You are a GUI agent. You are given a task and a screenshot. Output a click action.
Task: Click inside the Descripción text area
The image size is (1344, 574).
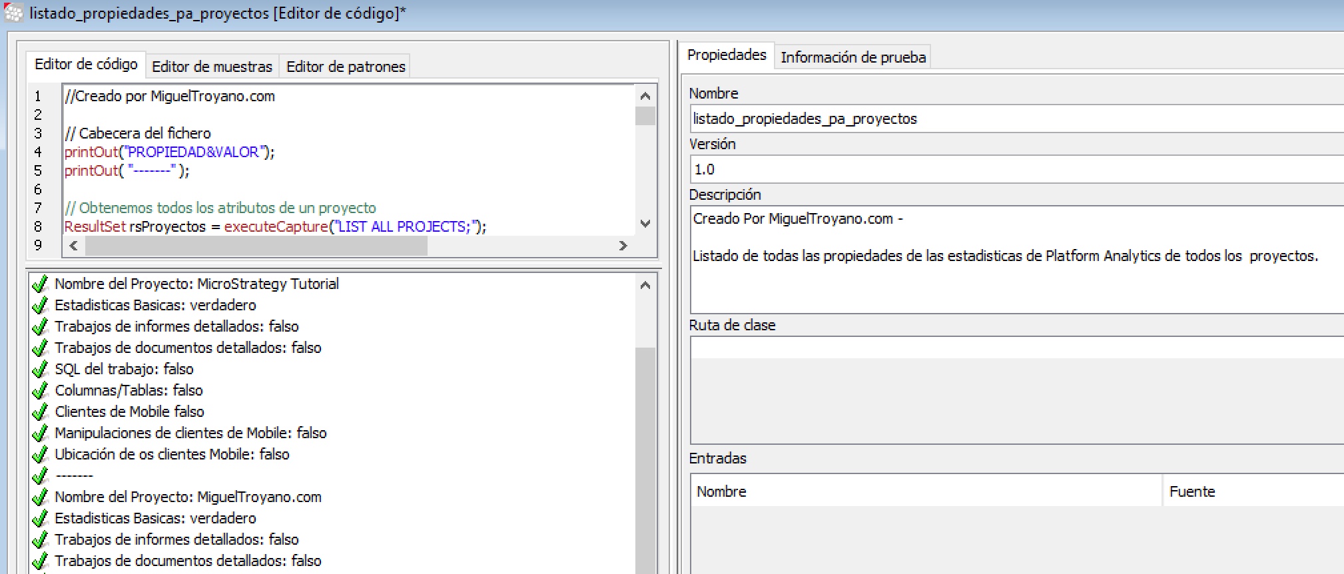click(x=1017, y=260)
